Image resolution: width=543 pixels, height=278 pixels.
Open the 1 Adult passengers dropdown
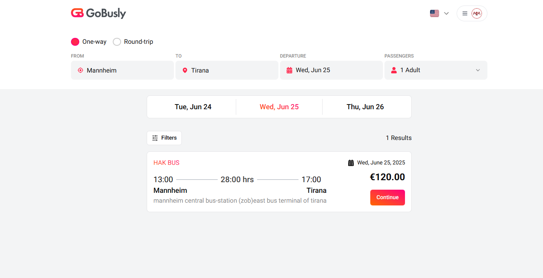click(436, 70)
